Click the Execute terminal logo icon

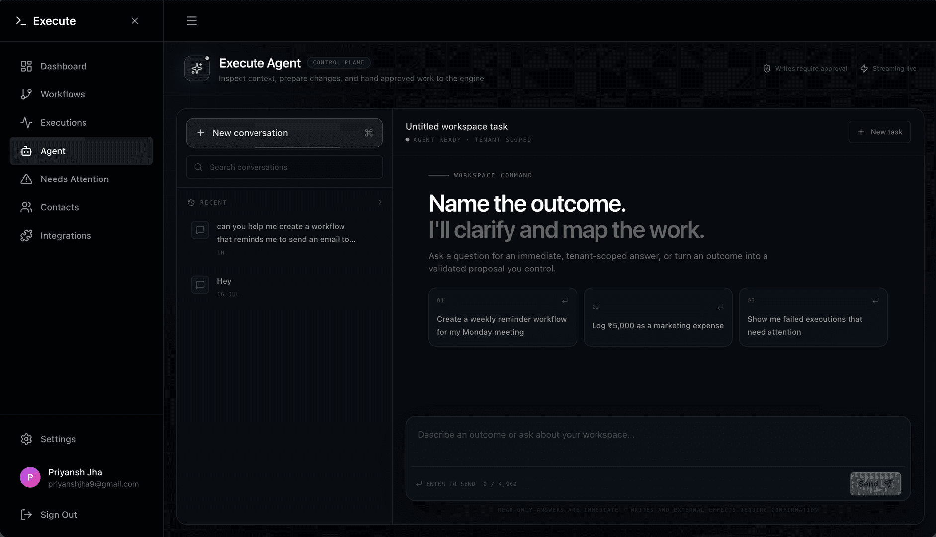[21, 21]
